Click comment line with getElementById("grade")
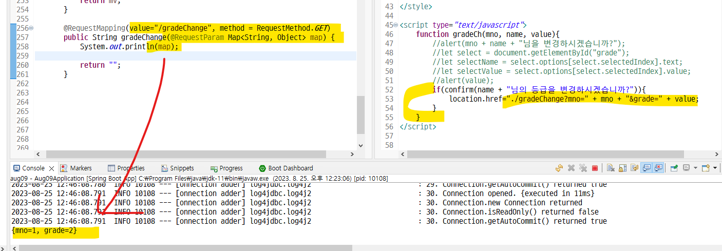The image size is (722, 251). (530, 53)
